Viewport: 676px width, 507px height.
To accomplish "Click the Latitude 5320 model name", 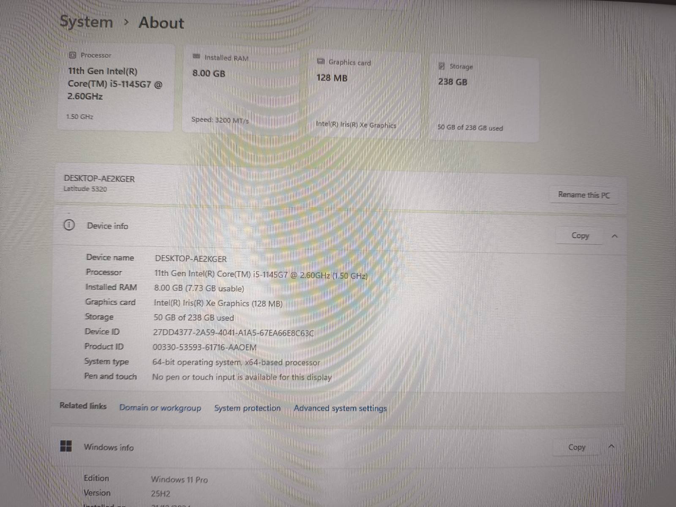I will point(85,189).
